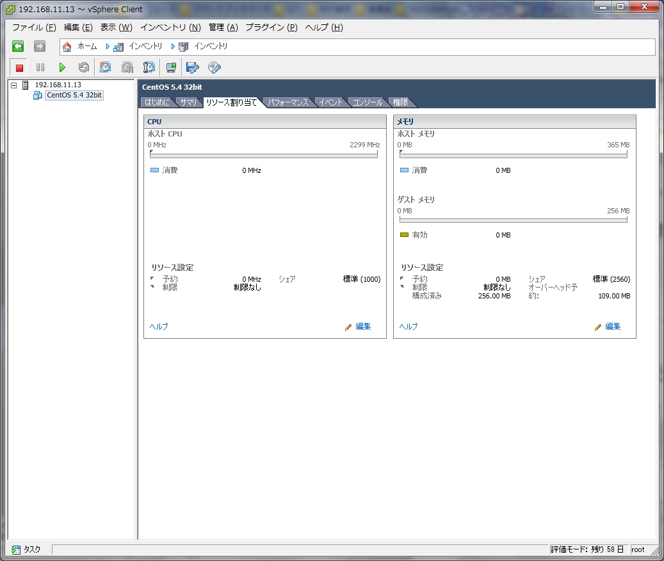Click the host CPU usage bar

point(263,156)
